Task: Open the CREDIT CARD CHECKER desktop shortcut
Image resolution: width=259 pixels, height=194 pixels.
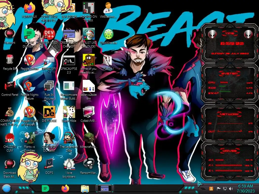Action: coord(69,34)
